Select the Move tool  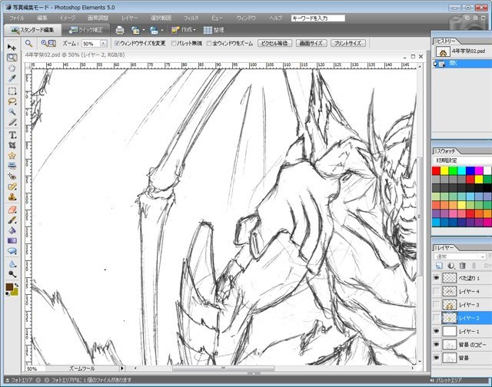(12, 48)
